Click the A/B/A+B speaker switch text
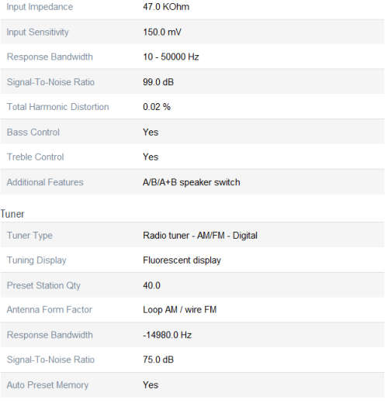The image size is (388, 403). tap(192, 183)
